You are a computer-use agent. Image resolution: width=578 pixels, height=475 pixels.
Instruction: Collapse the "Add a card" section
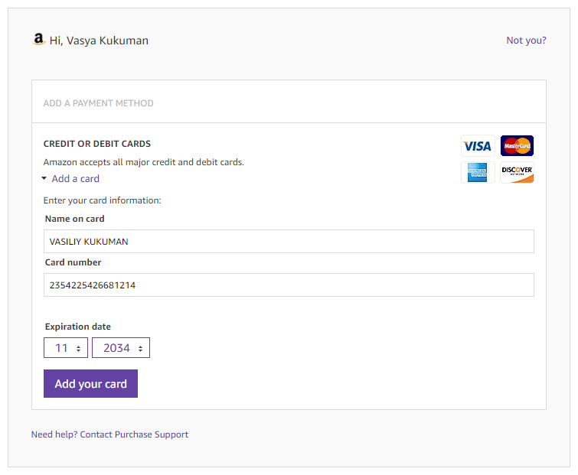tap(71, 179)
